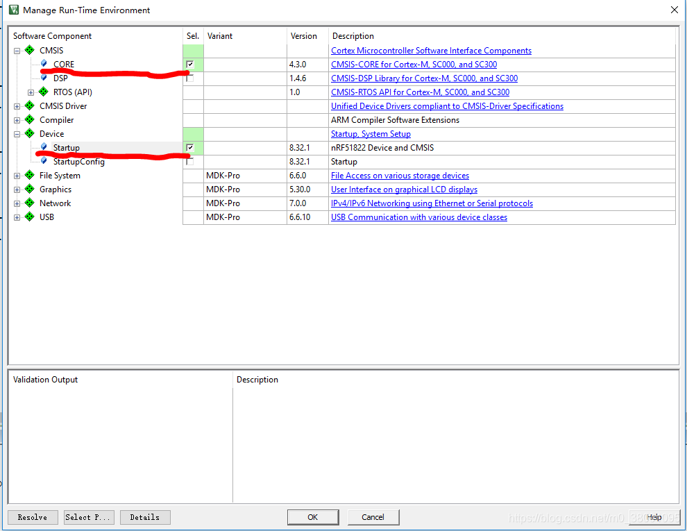Enable the StartupConfig checkbox

click(189, 162)
